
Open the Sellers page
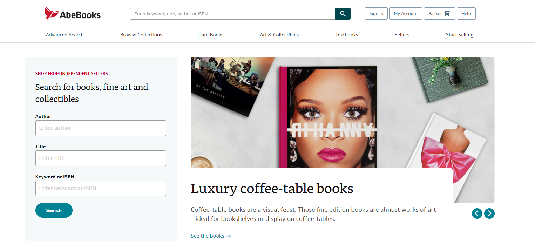(402, 35)
